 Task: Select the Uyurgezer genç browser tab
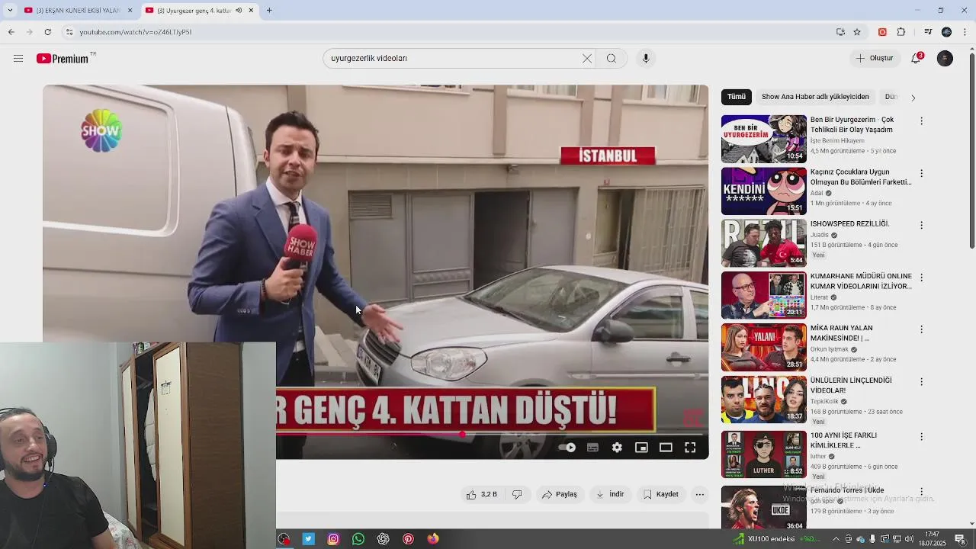point(200,11)
